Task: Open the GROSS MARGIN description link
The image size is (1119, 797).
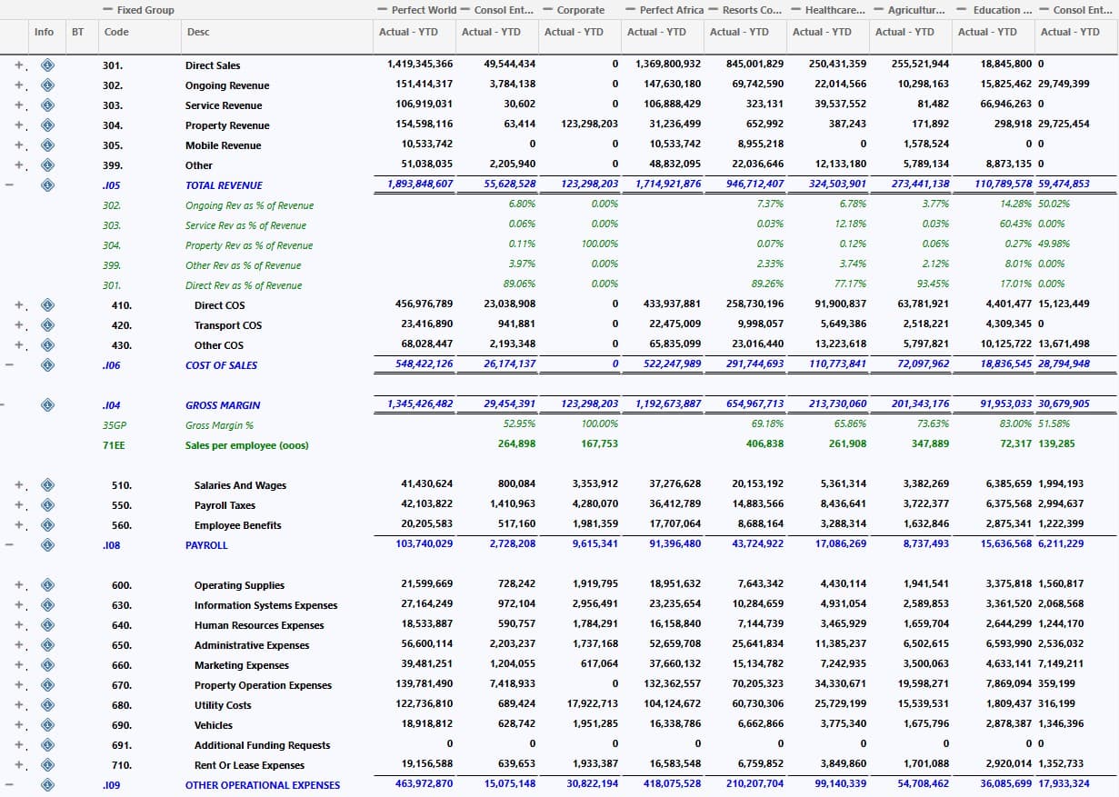Action: click(x=223, y=405)
